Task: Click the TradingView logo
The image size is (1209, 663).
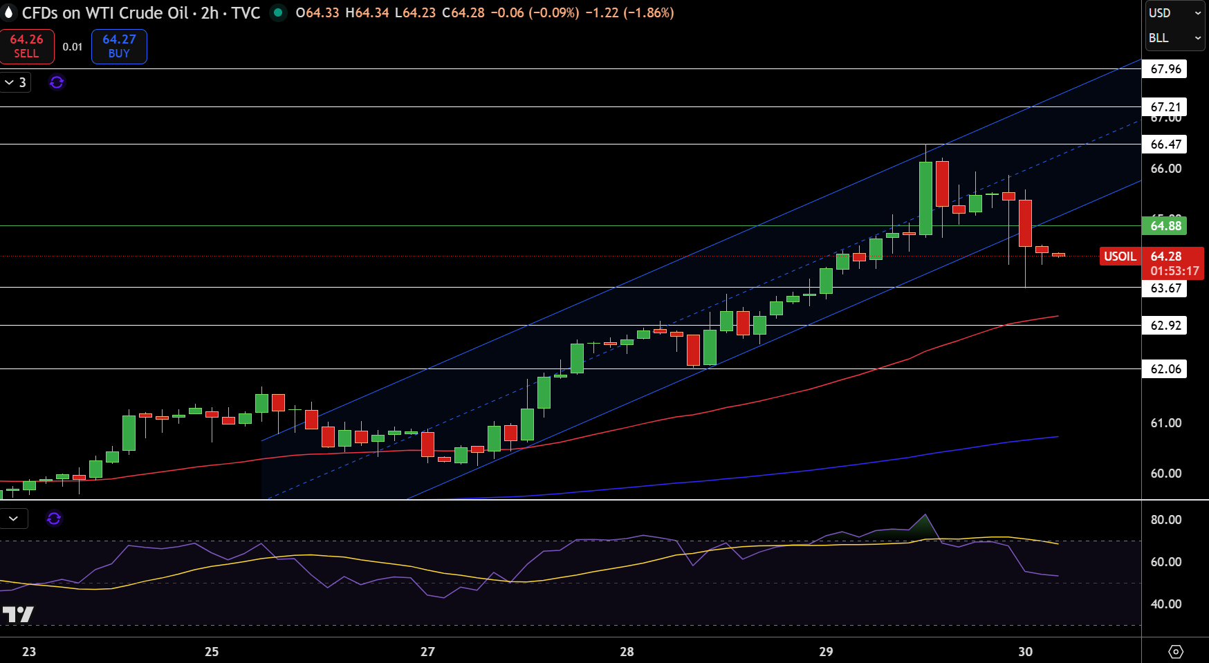Action: click(x=17, y=614)
